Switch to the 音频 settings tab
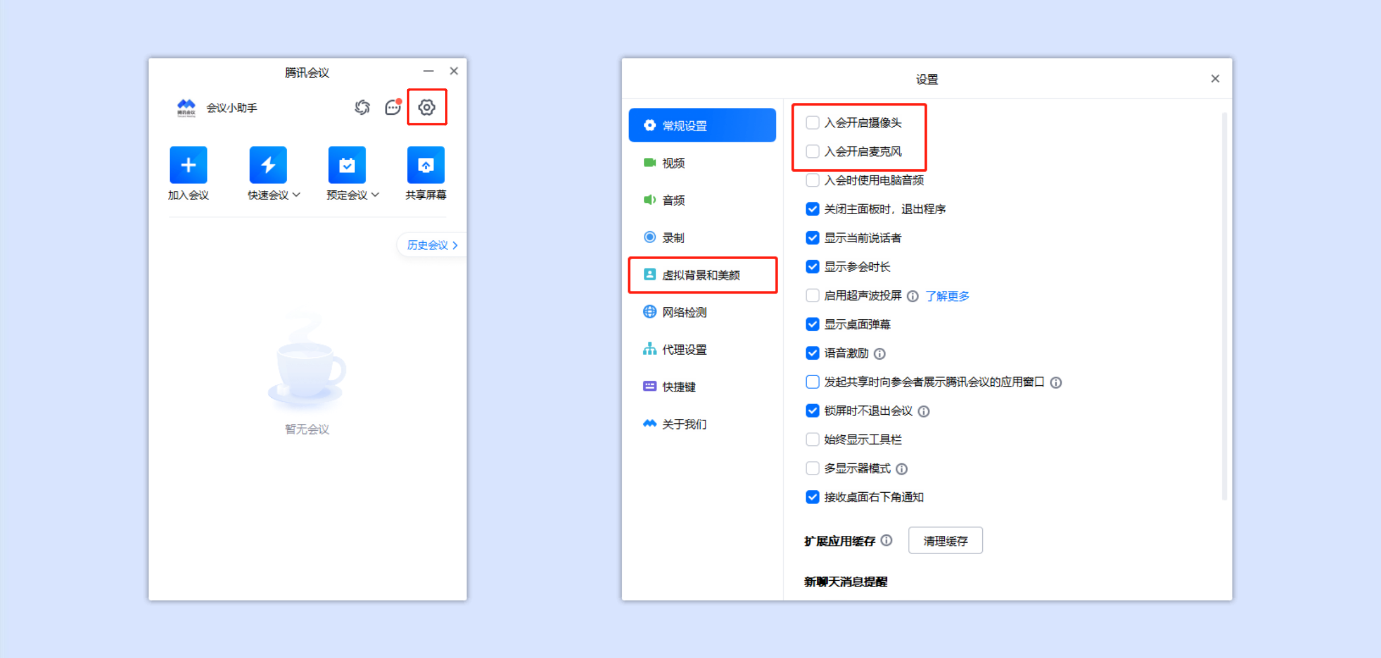The image size is (1381, 658). pos(702,200)
